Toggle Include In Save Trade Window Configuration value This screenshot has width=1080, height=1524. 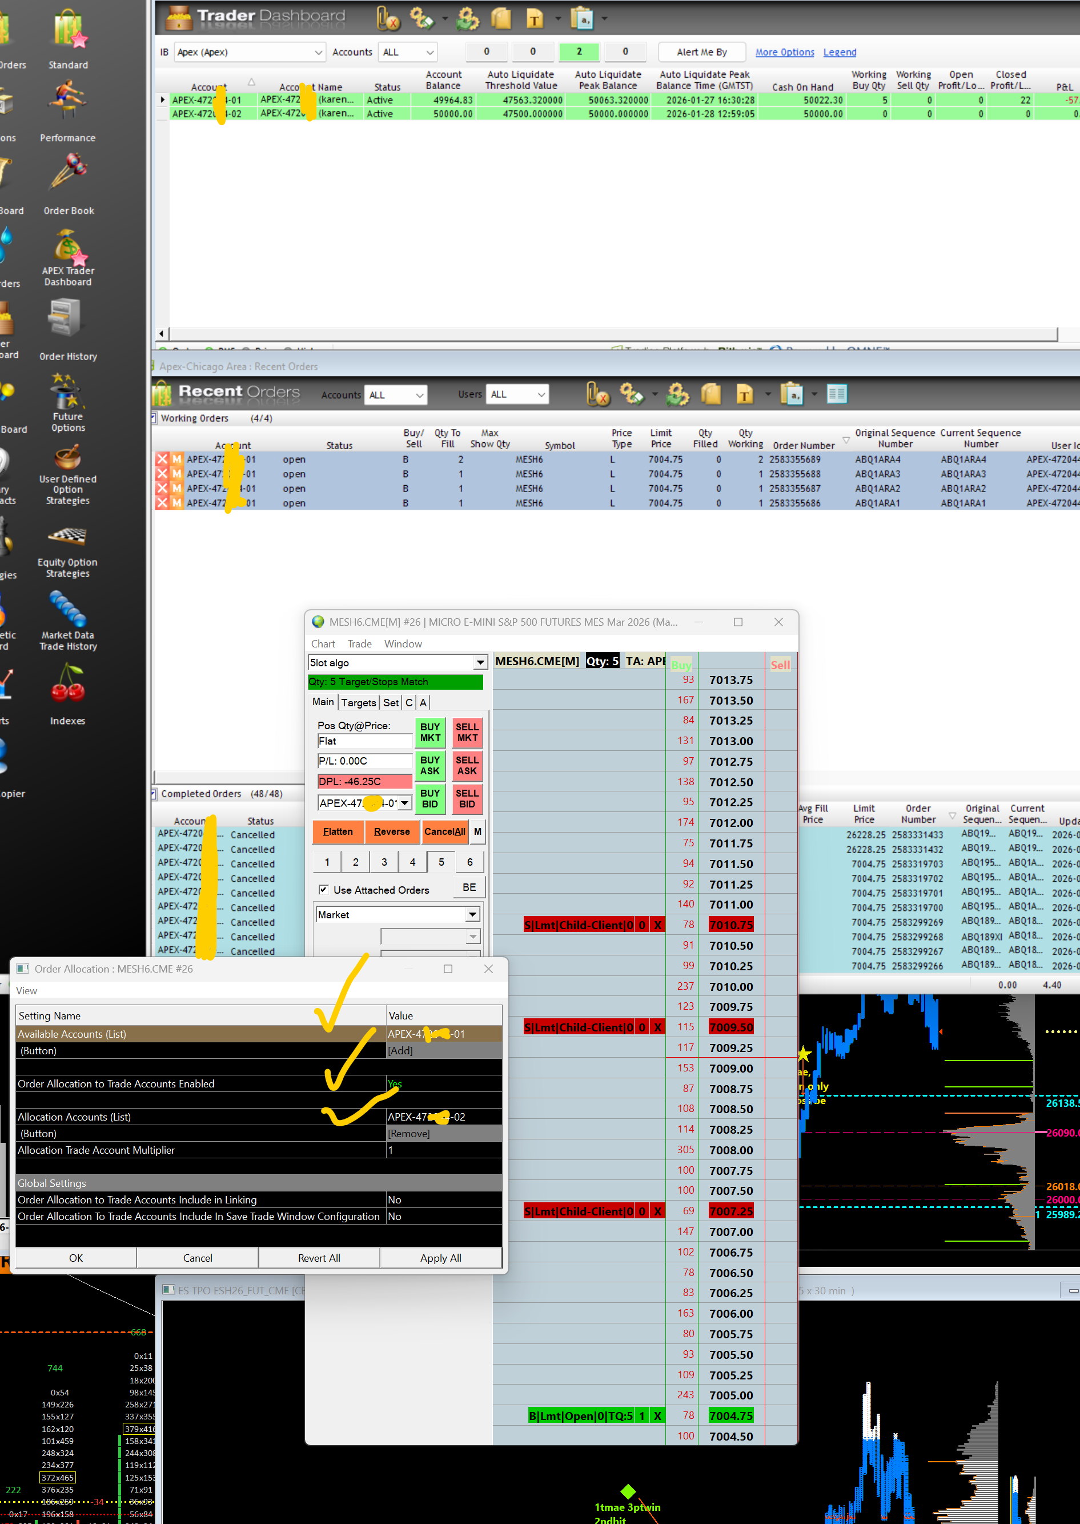(x=444, y=1216)
